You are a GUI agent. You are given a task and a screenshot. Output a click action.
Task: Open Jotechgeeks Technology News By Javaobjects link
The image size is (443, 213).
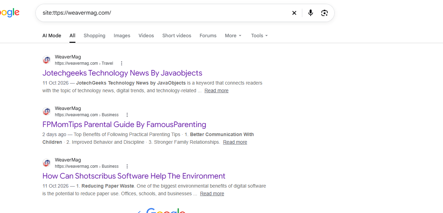tap(122, 73)
